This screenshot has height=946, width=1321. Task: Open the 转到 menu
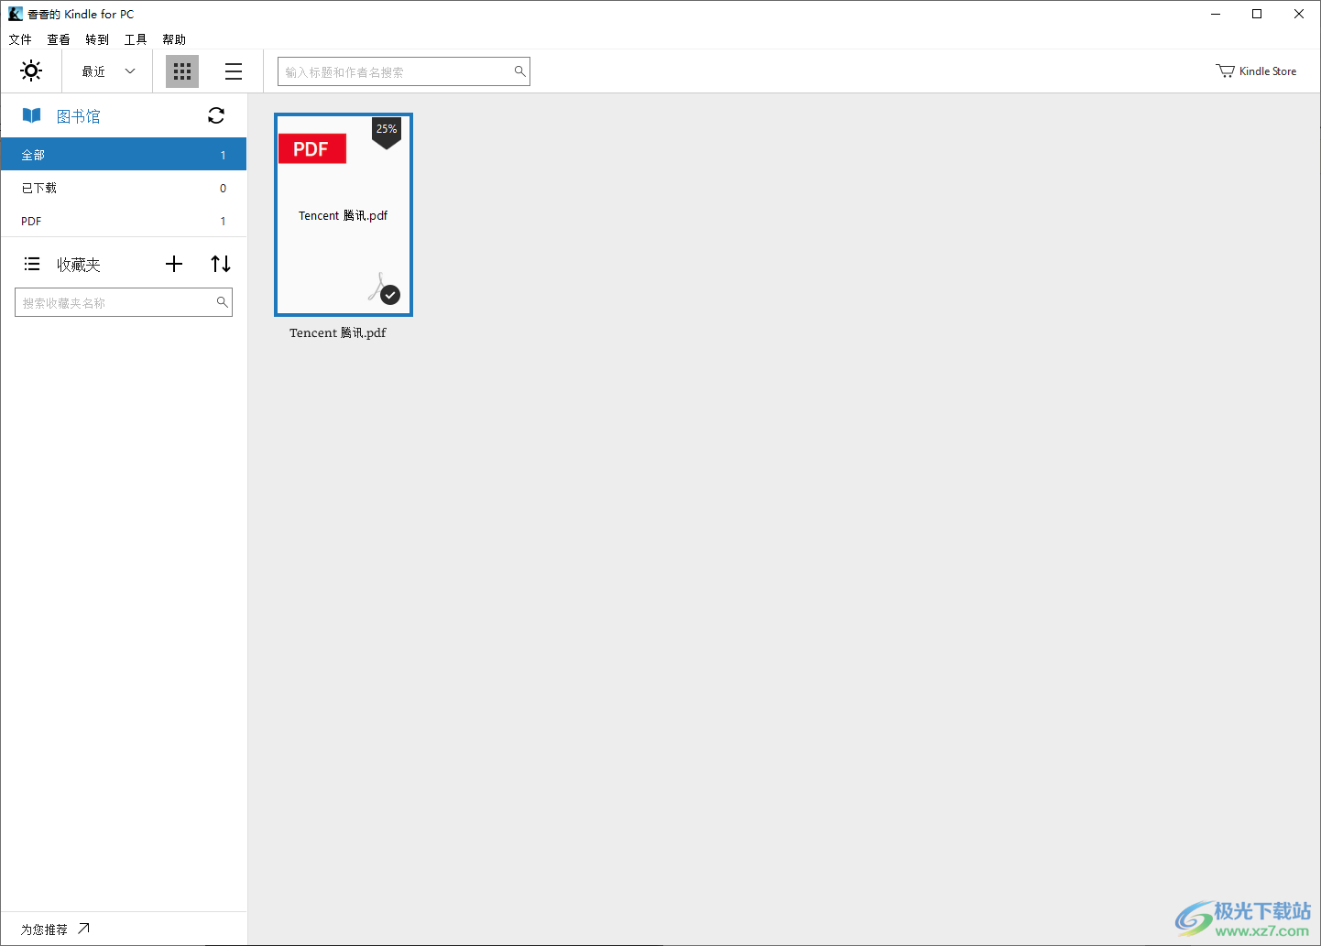pos(97,39)
